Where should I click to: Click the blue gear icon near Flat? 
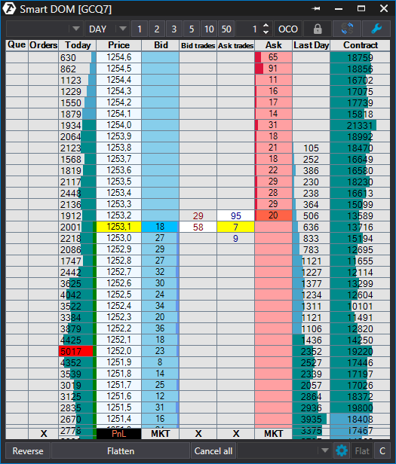342,451
